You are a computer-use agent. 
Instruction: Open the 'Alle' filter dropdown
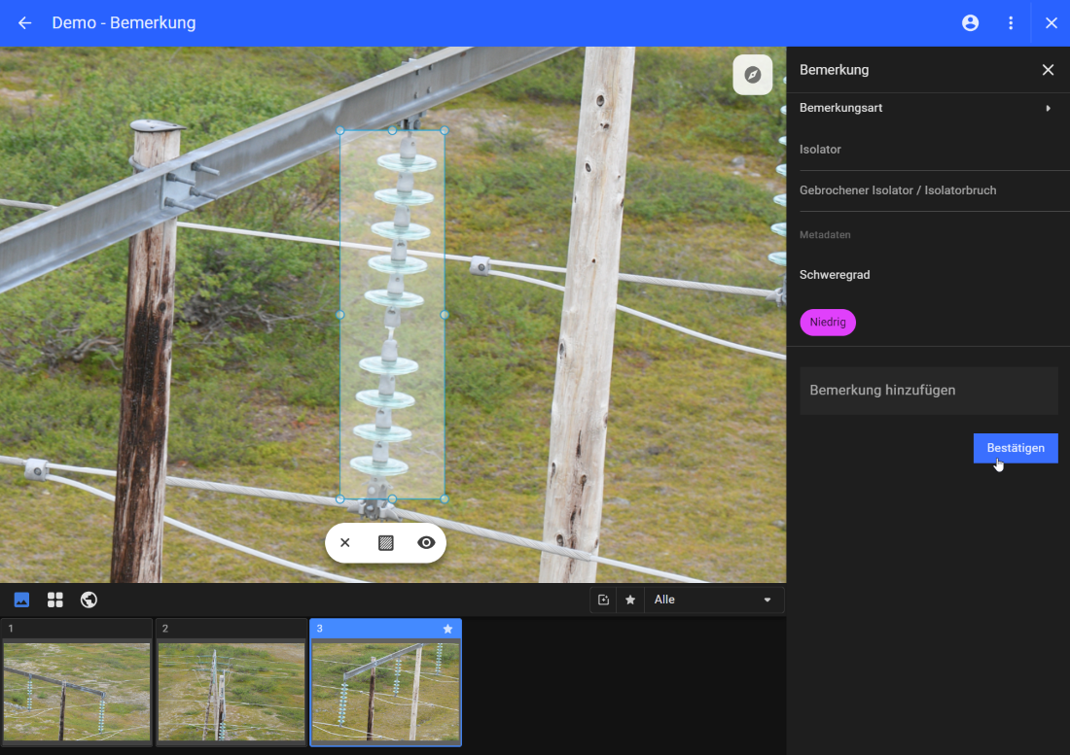pos(713,600)
